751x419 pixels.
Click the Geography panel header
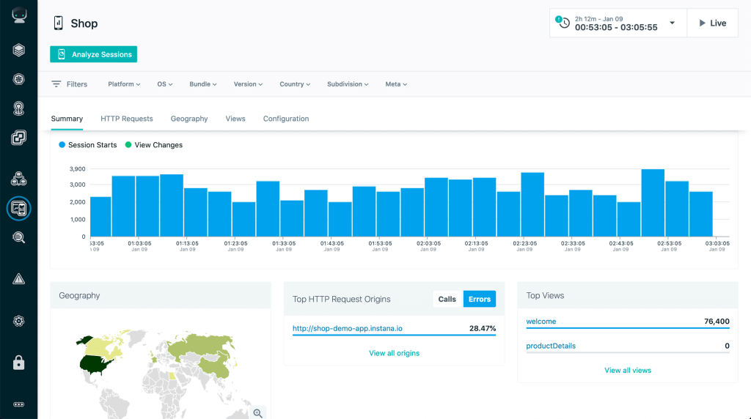pos(161,295)
